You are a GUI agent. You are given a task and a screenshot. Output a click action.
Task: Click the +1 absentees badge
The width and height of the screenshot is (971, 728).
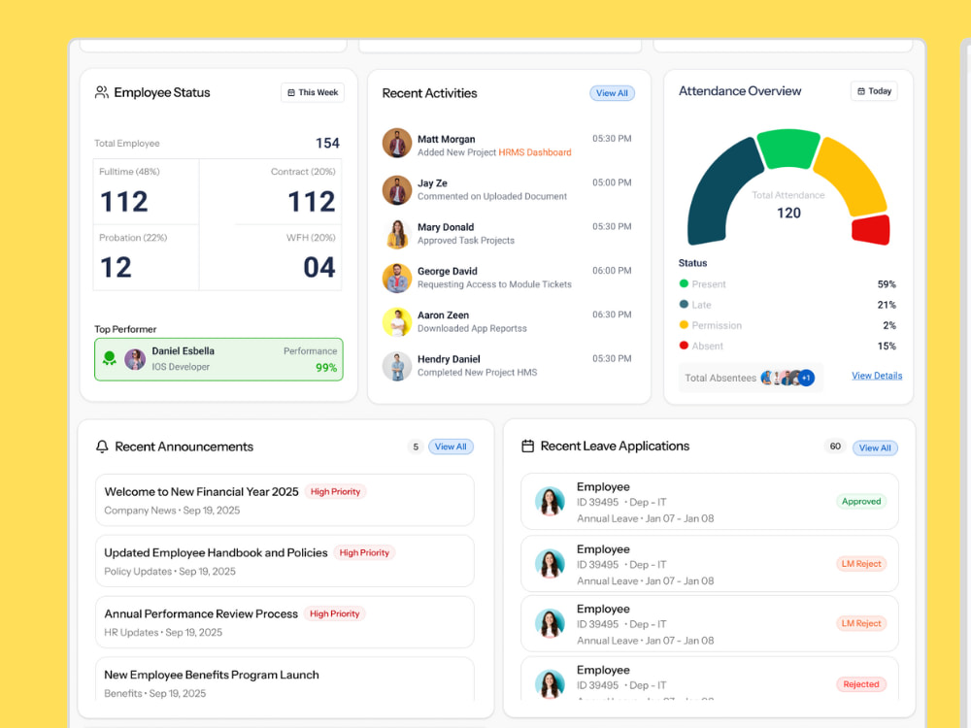pyautogui.click(x=806, y=378)
